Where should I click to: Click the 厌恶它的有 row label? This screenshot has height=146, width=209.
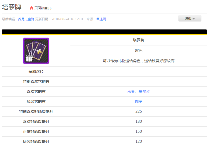(36, 101)
